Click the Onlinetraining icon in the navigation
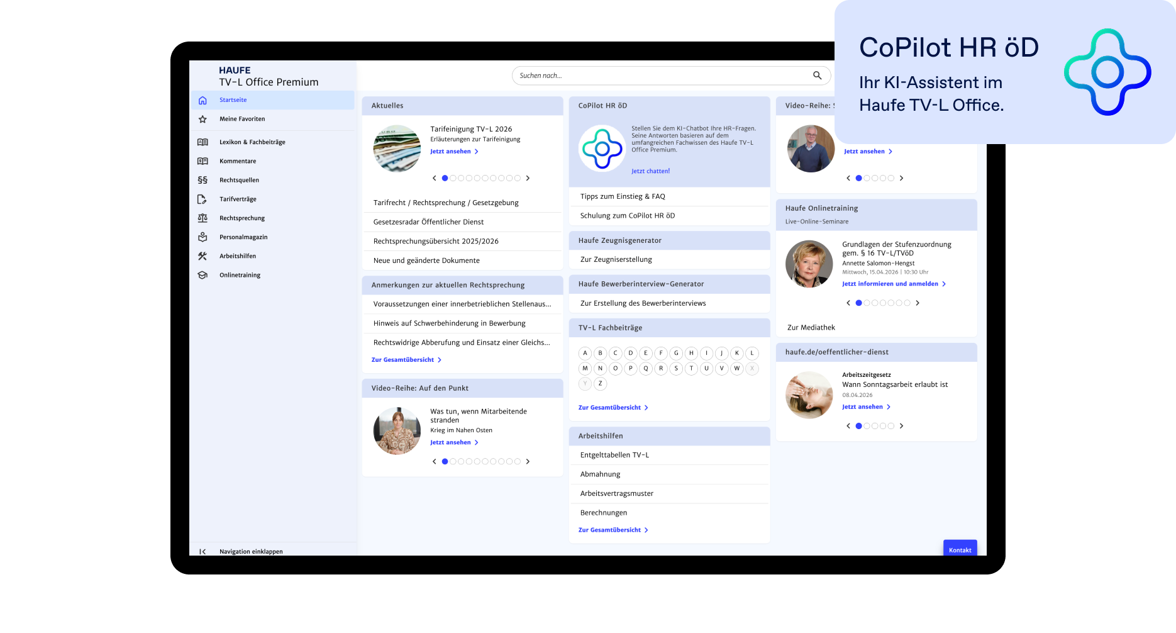 (202, 274)
